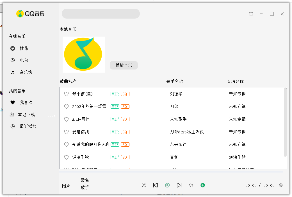Click the 我喜欢 black heart icon
This screenshot has width=292, height=197.
point(12,102)
